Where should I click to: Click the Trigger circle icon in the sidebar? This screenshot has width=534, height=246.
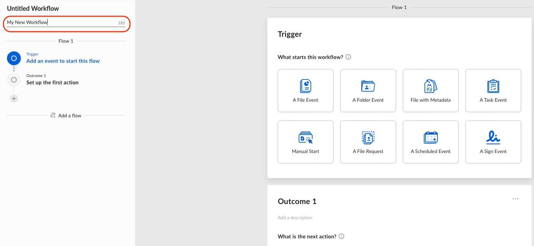click(x=14, y=58)
